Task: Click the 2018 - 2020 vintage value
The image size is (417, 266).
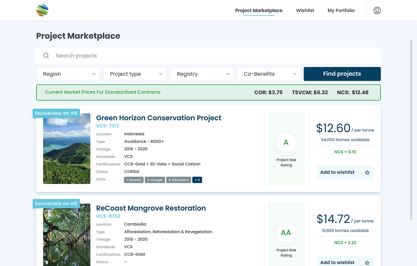Action: (136, 239)
